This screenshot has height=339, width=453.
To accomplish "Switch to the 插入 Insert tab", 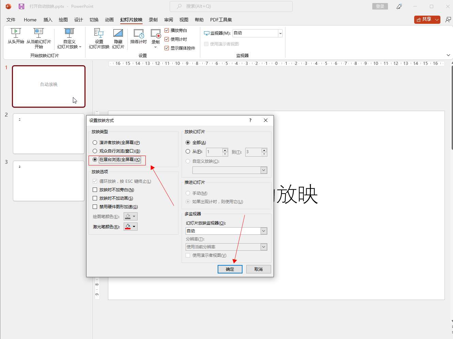I will 48,20.
